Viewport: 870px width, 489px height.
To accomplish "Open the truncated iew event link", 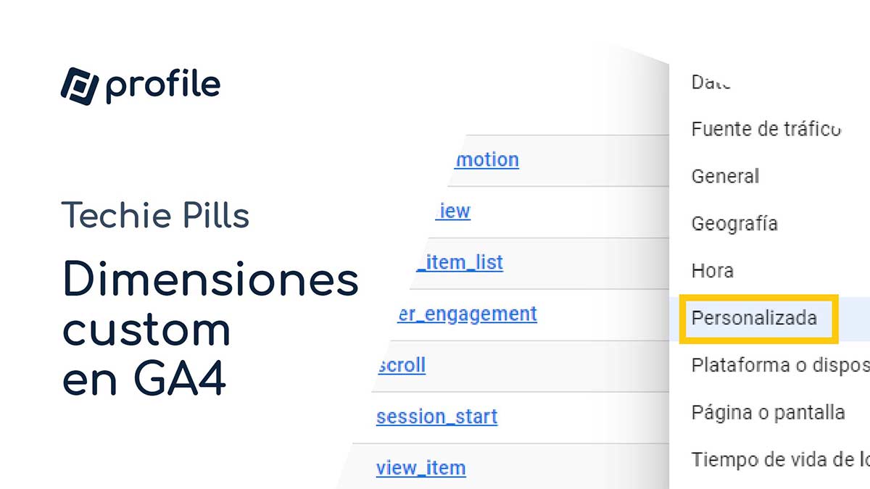I will pyautogui.click(x=453, y=211).
